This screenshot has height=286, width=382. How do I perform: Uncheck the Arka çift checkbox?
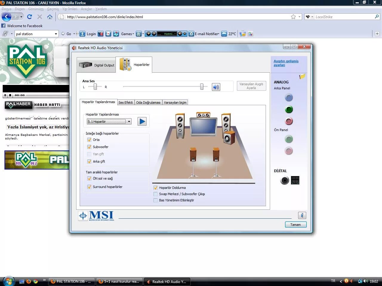[x=89, y=161]
